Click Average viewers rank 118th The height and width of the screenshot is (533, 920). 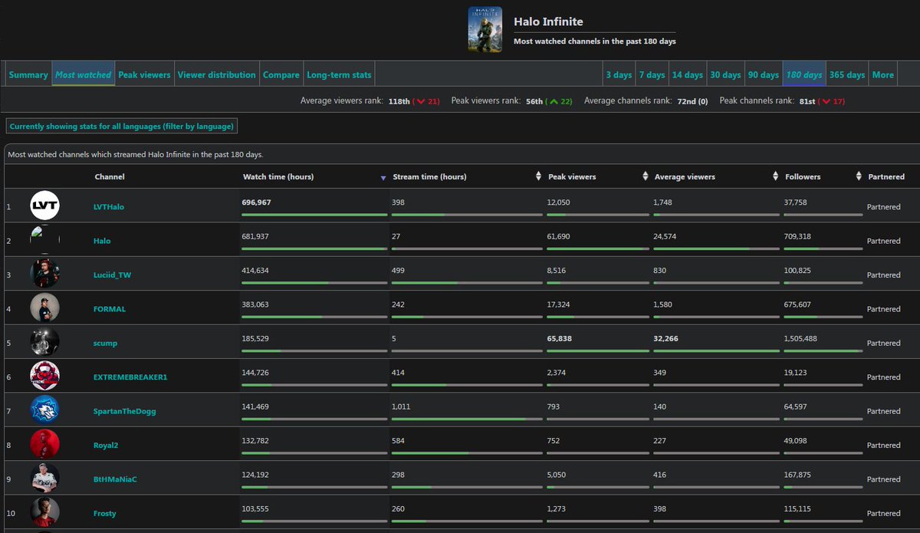click(x=399, y=101)
